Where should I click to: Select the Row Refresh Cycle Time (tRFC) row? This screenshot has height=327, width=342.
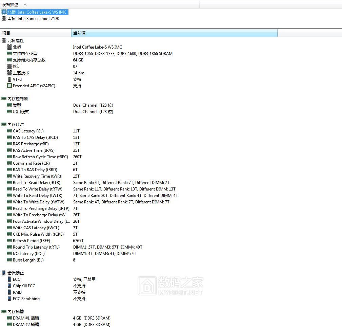pos(37,157)
